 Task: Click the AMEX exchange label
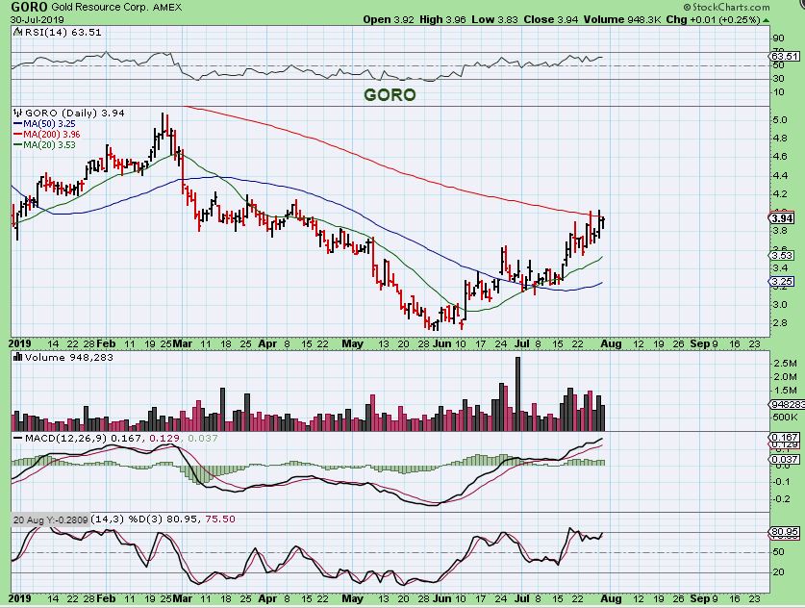pyautogui.click(x=166, y=7)
